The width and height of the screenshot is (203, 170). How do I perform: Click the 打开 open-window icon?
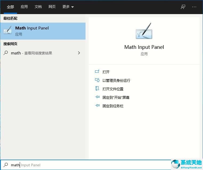coord(97,71)
